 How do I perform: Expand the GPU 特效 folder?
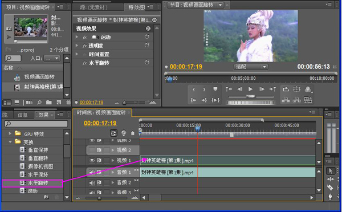coord(10,133)
